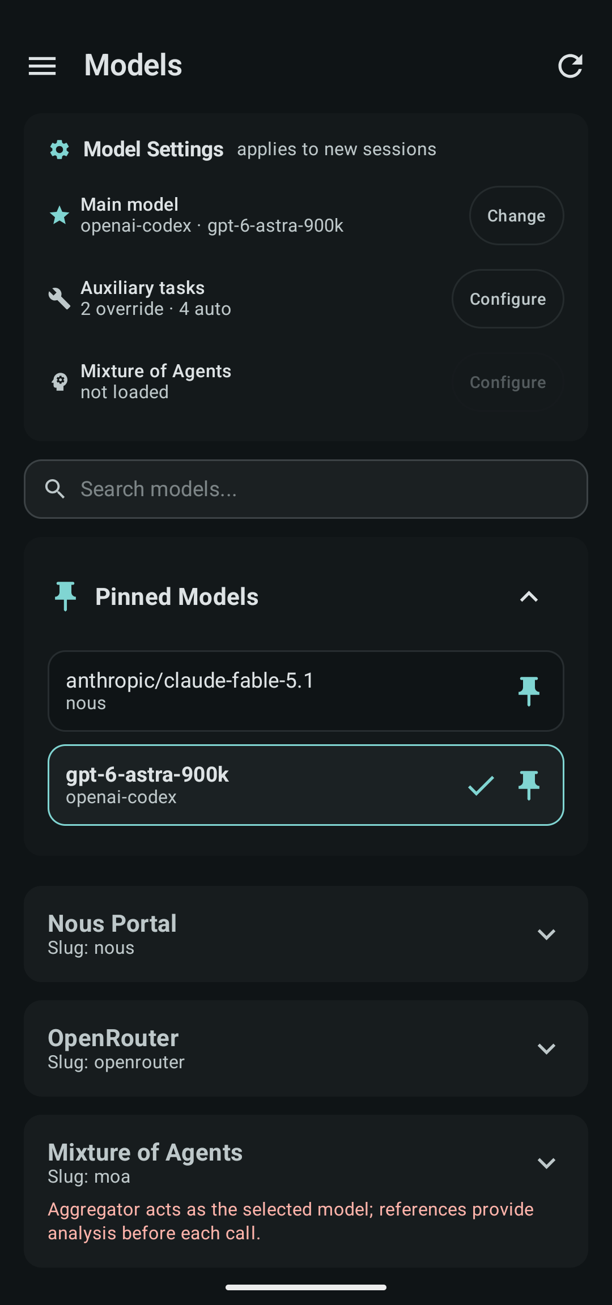612x1305 pixels.
Task: Unpin gpt-6-astra-900k model
Action: (529, 785)
